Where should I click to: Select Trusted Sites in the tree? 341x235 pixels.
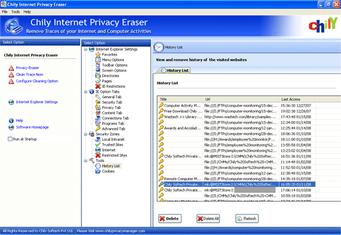[x=112, y=145]
